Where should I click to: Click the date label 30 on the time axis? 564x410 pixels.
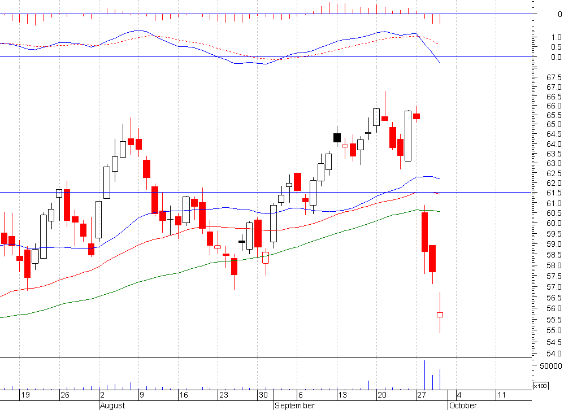tap(263, 395)
